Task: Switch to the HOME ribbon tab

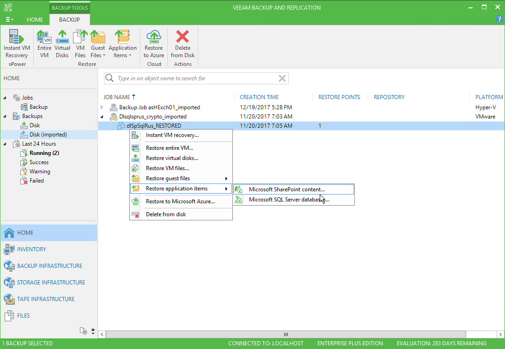Action: point(35,20)
